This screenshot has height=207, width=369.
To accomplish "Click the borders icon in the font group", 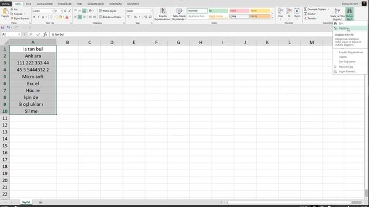I will pyautogui.click(x=51, y=17).
